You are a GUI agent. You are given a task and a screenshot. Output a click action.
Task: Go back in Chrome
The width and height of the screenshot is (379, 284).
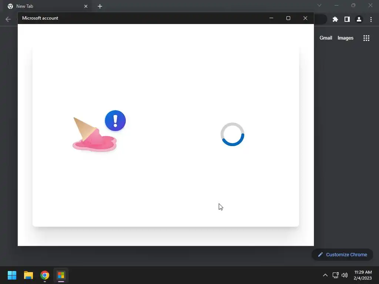point(8,19)
